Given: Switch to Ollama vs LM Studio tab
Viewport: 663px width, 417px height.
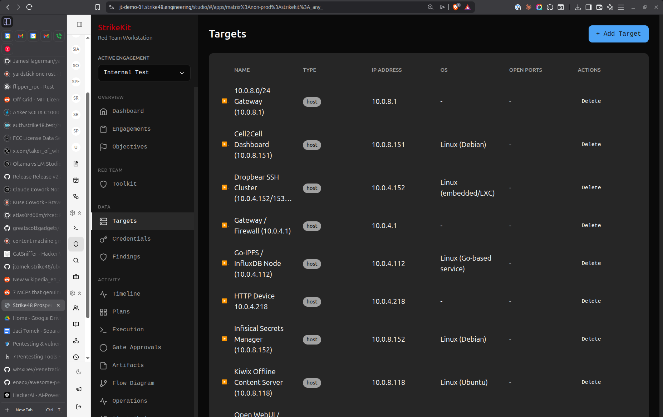Looking at the screenshot, I should tap(33, 164).
